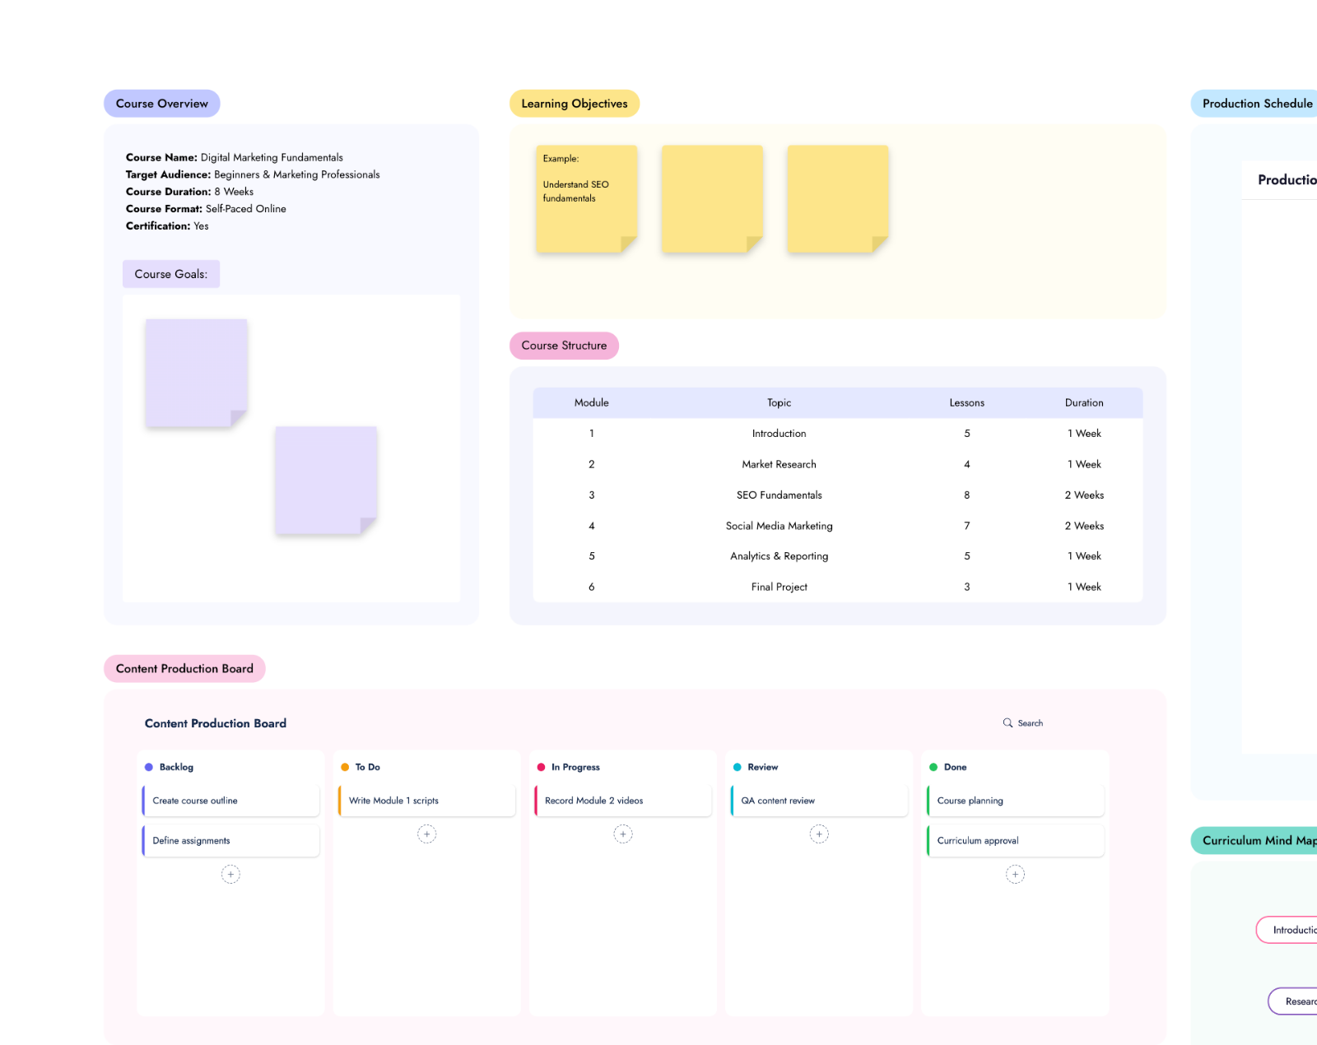Viewport: 1317px width, 1045px height.
Task: Open the Write Module 1 scripts card
Action: pos(426,801)
